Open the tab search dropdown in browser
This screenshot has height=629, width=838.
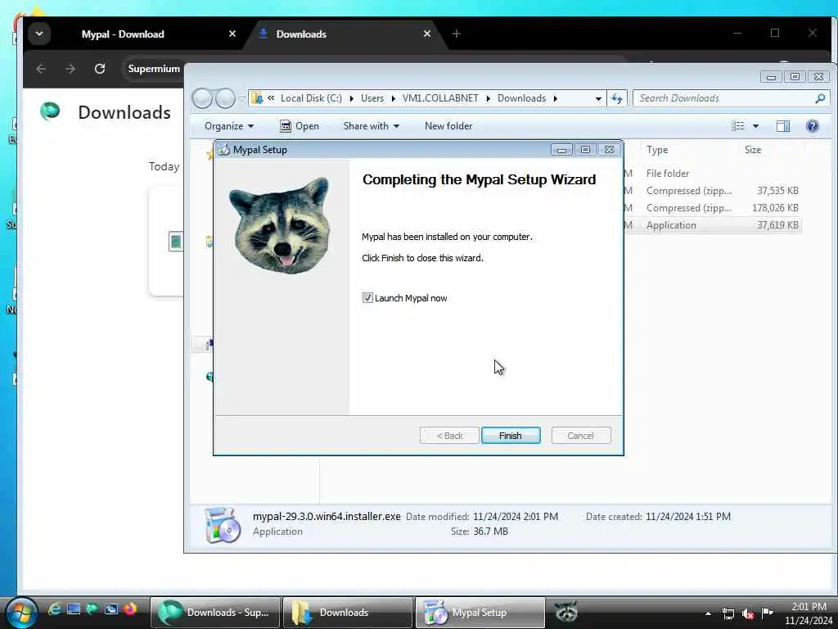point(39,34)
